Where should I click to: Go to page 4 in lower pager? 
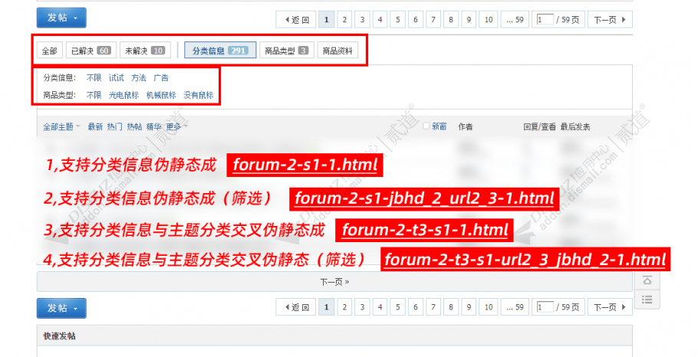pos(380,307)
